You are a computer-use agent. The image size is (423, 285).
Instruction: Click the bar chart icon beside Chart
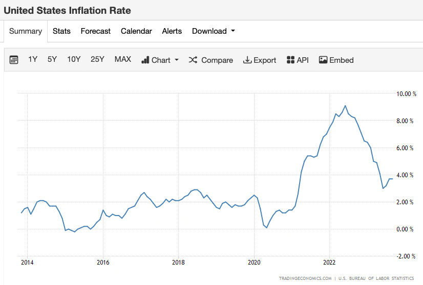point(145,60)
